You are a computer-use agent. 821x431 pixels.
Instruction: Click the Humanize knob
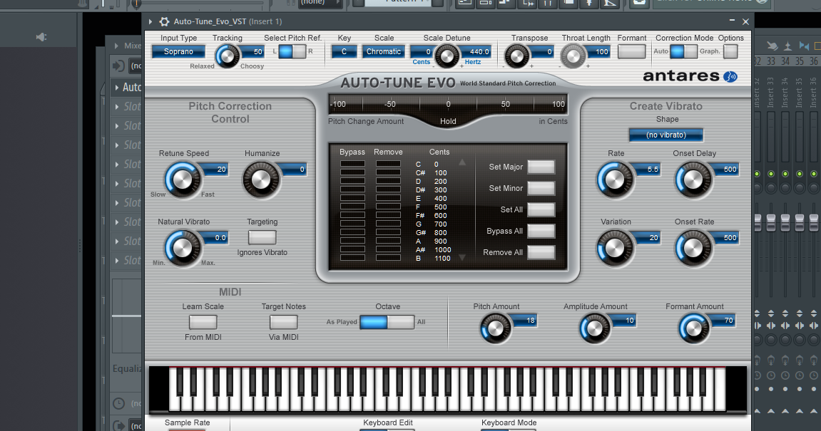(261, 180)
